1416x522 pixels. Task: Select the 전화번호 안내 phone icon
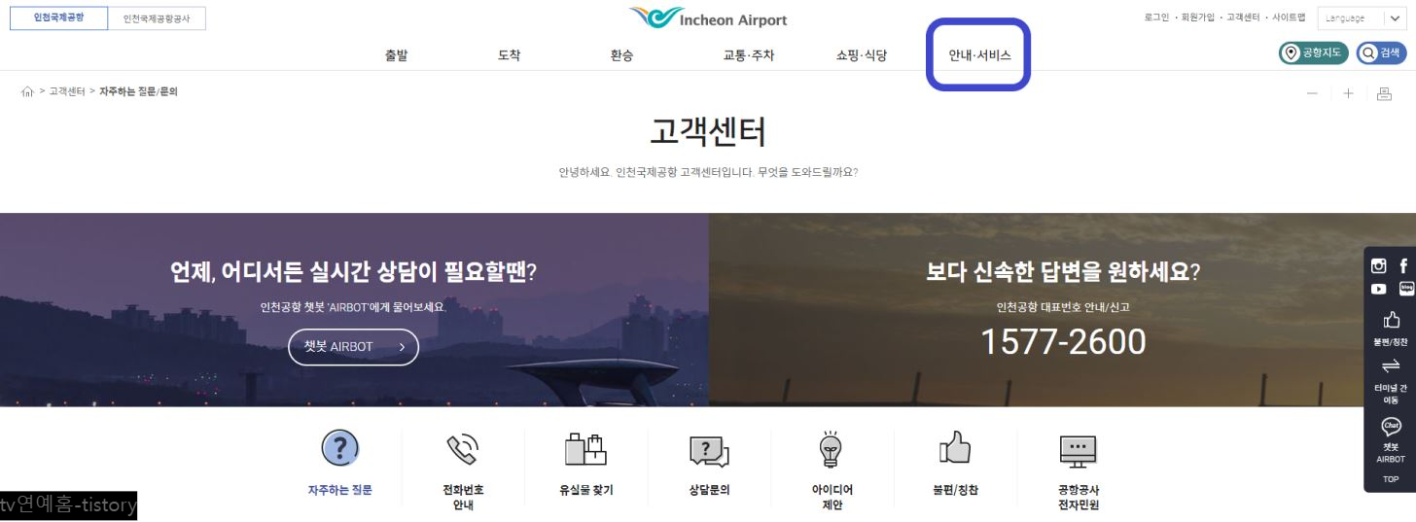click(x=463, y=448)
